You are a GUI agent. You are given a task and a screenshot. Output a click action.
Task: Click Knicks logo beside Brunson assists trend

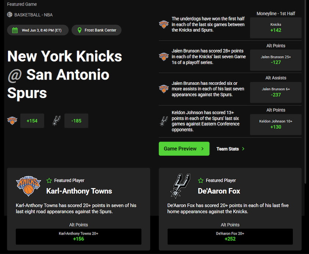(x=164, y=89)
